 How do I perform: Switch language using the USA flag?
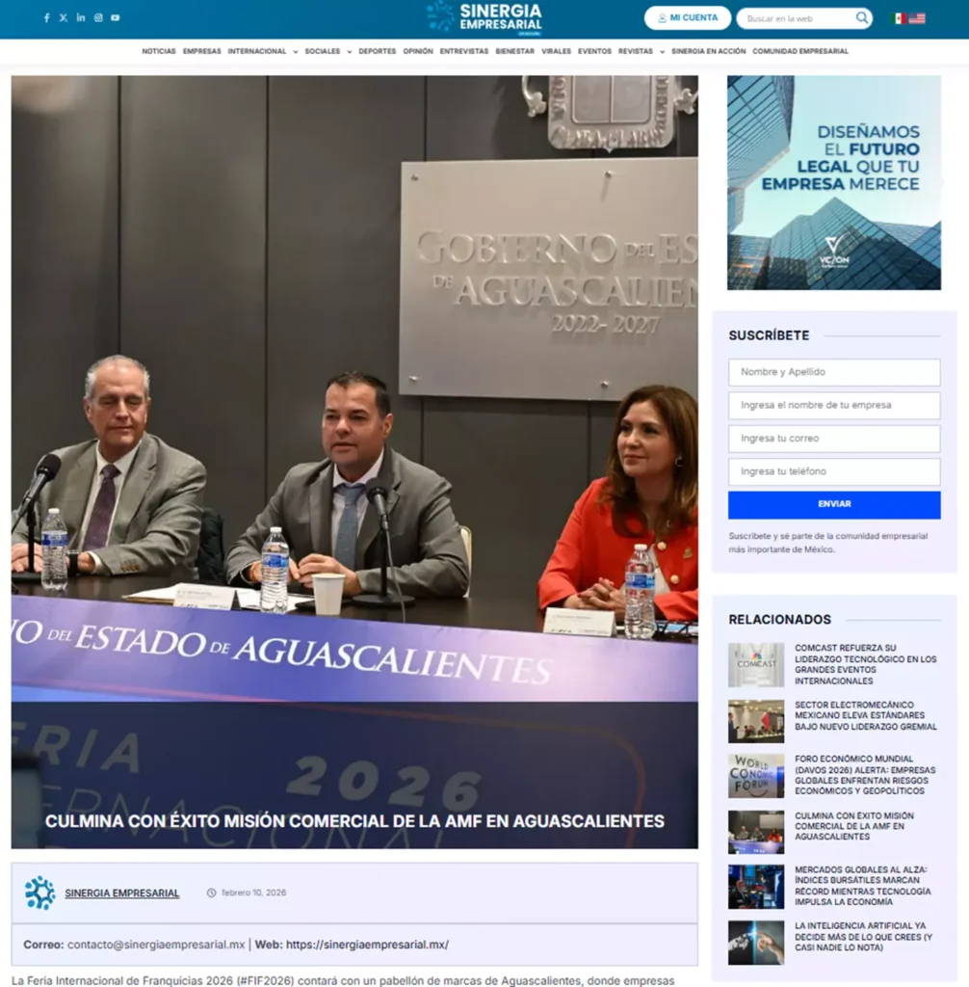[x=917, y=18]
